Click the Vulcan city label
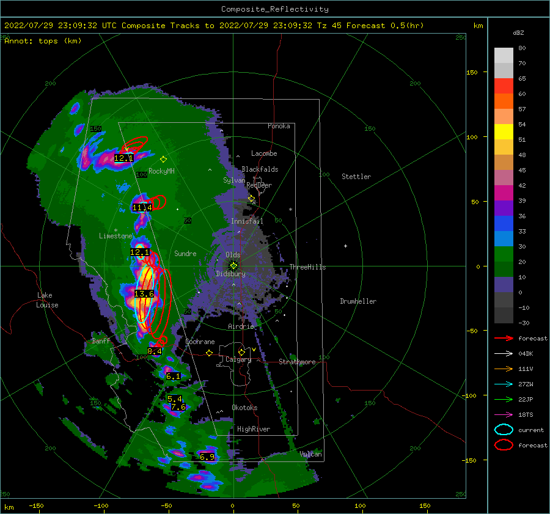This screenshot has height=514, width=550. click(311, 454)
